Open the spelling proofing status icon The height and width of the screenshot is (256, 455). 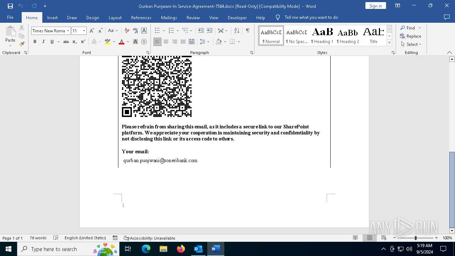click(x=56, y=238)
